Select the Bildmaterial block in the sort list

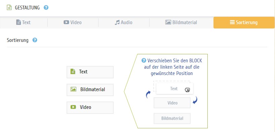[x=90, y=90]
